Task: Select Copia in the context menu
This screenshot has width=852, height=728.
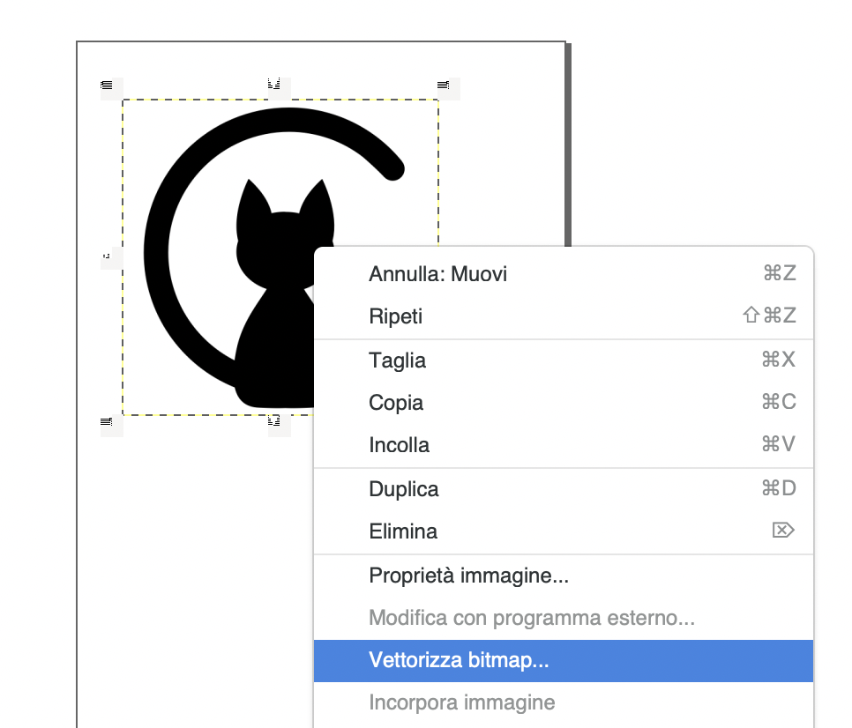Action: tap(396, 403)
